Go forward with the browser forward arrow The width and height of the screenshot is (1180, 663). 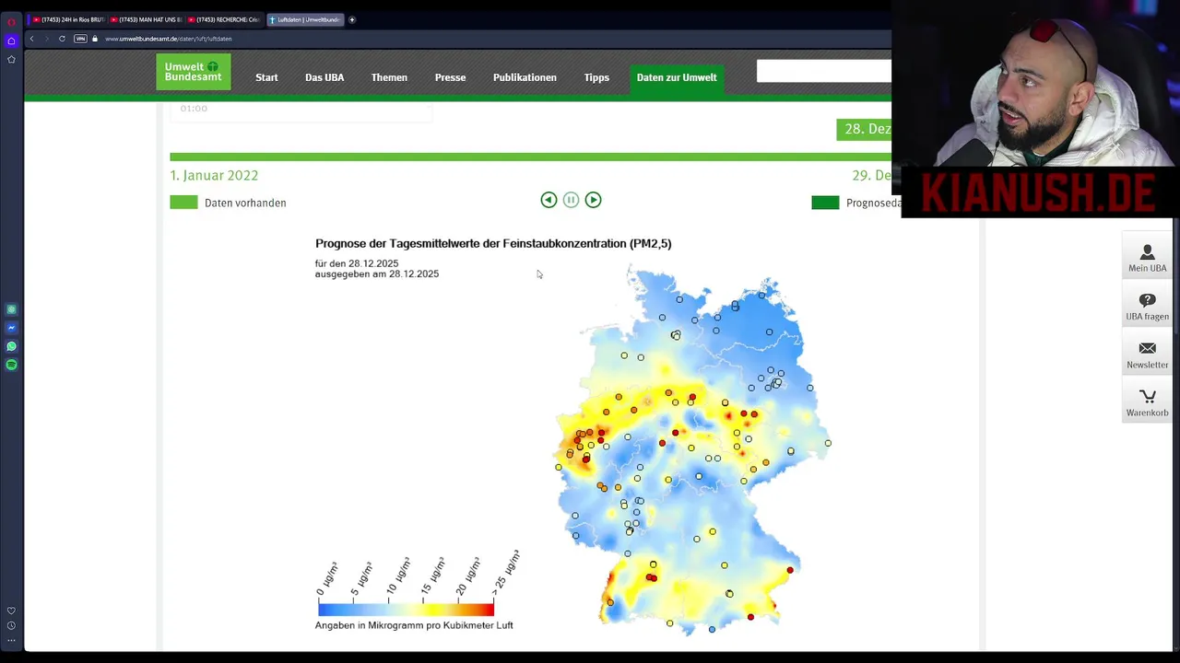(46, 39)
